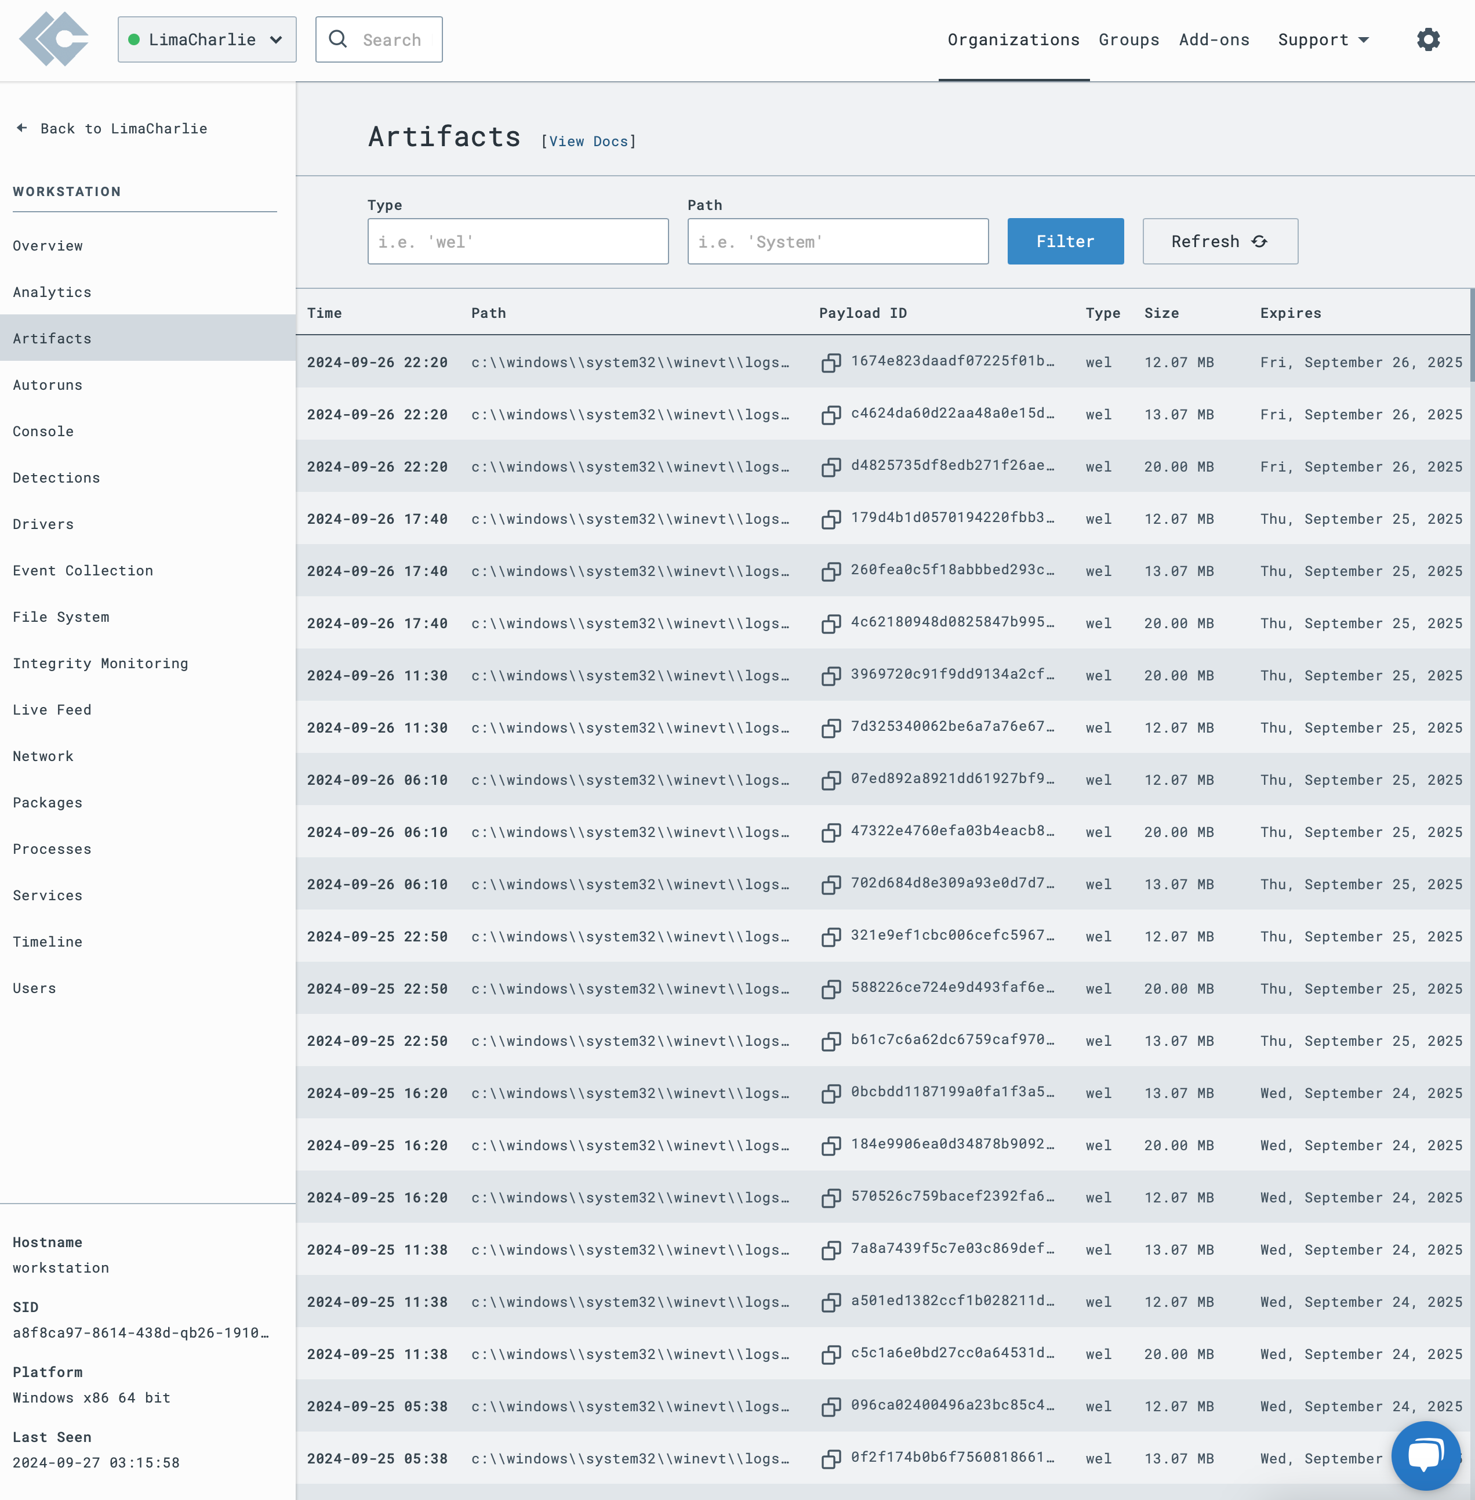Focus the Path filter input

(837, 241)
